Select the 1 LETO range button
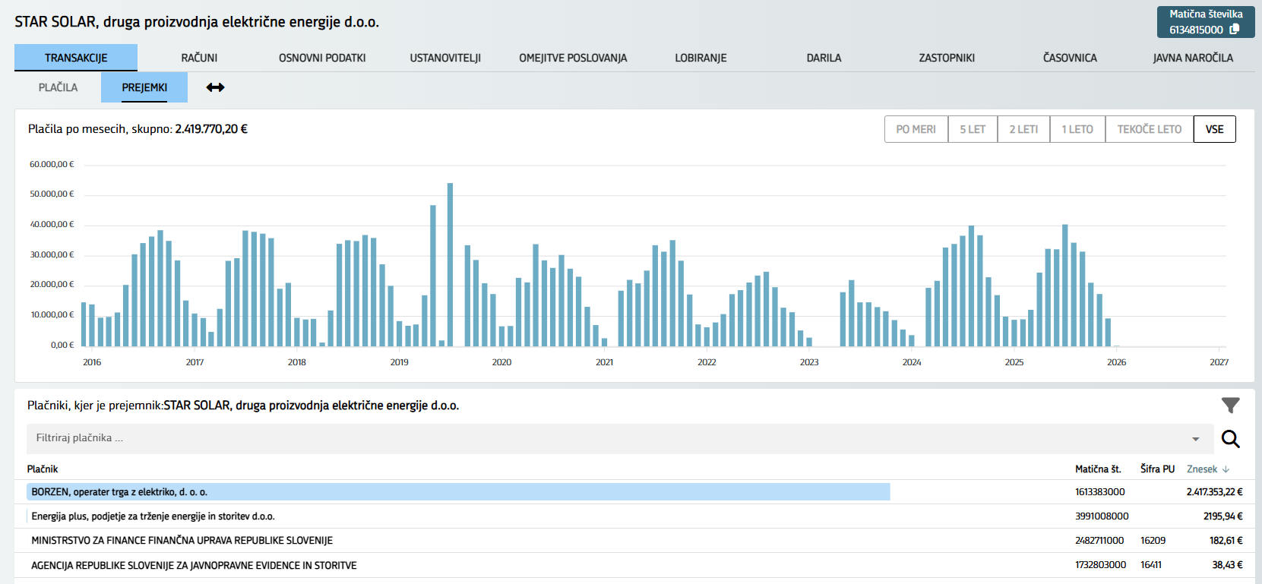 (1077, 129)
